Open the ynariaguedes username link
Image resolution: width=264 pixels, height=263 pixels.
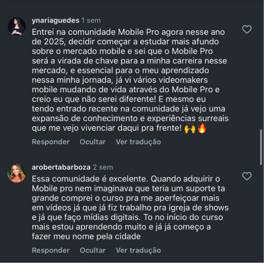(56, 20)
